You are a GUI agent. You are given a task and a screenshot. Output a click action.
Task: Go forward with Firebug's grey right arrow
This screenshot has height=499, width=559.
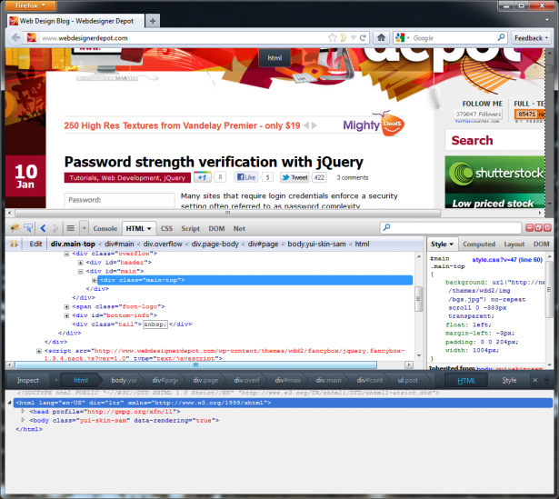pos(55,228)
